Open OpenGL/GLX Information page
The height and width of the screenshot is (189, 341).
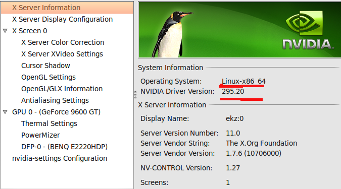pyautogui.click(x=62, y=89)
